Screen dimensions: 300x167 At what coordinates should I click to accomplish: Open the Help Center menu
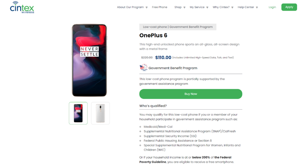(x=246, y=7)
